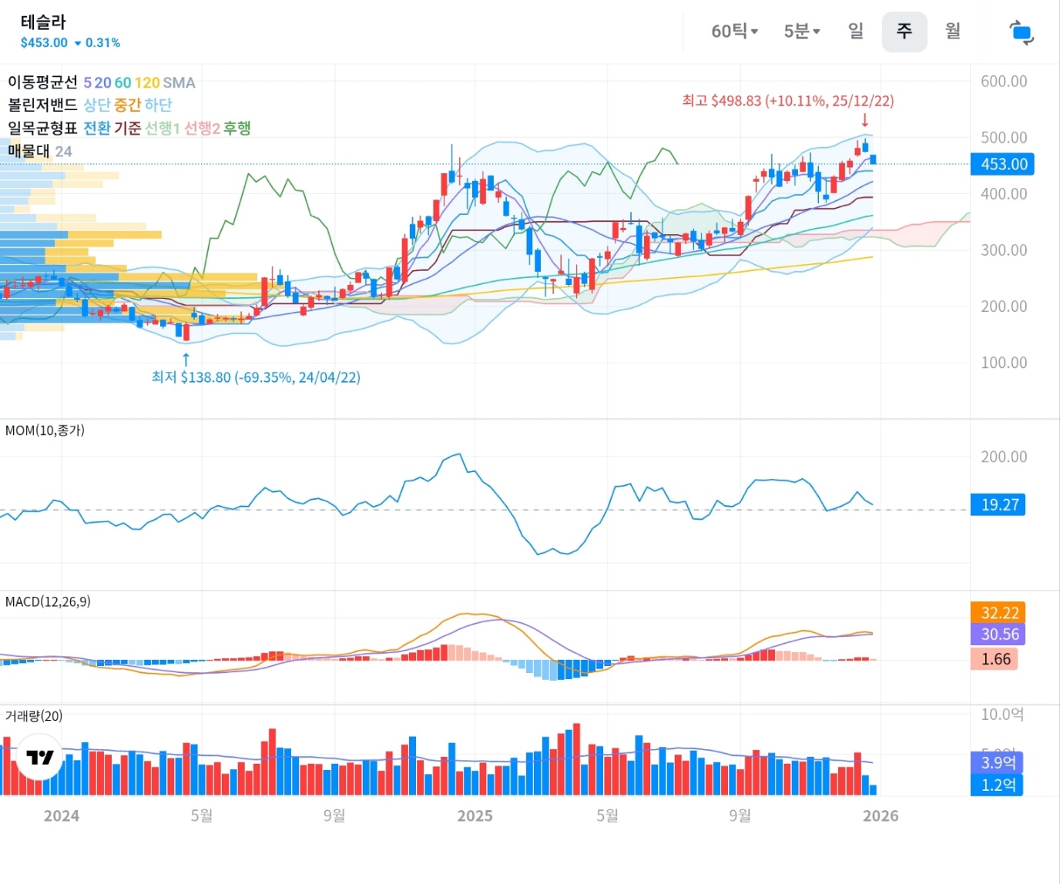1060x884 pixels.
Task: Click the red arrow under the 최고 marker
Action: [x=865, y=120]
